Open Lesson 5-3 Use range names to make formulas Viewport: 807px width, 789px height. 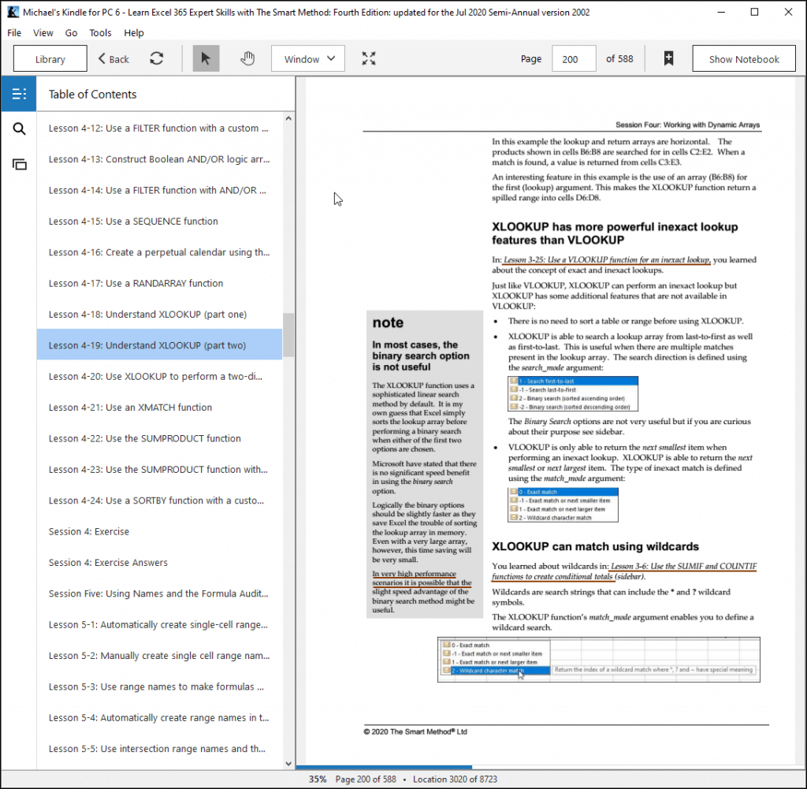click(159, 687)
